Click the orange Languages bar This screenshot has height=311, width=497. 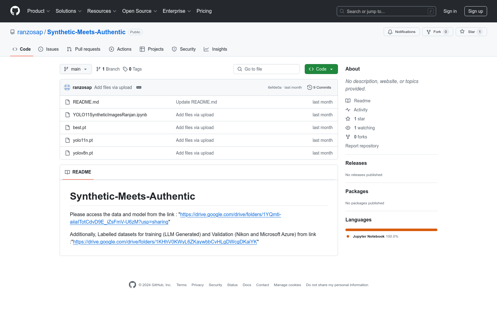click(x=391, y=230)
